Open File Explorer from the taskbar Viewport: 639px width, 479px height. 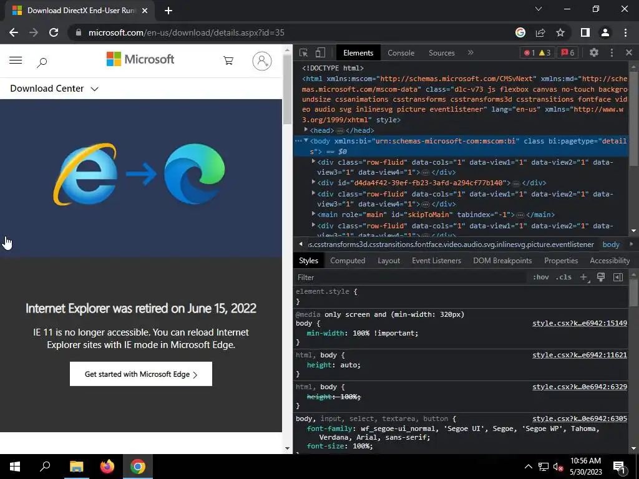click(77, 467)
